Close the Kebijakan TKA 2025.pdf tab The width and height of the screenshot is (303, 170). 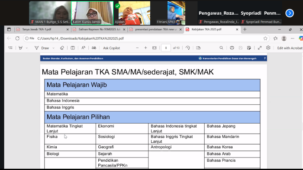tap(237, 29)
